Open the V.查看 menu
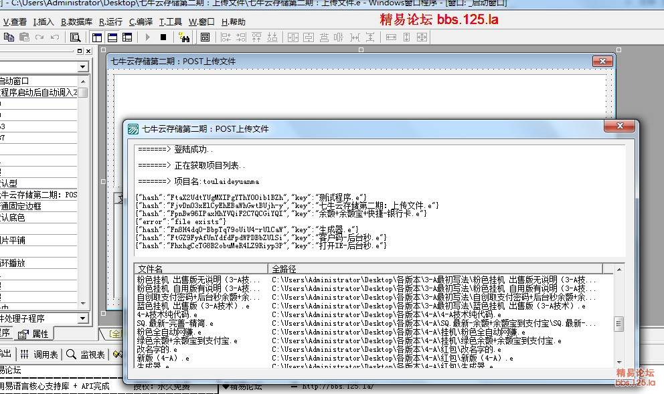 coord(15,22)
